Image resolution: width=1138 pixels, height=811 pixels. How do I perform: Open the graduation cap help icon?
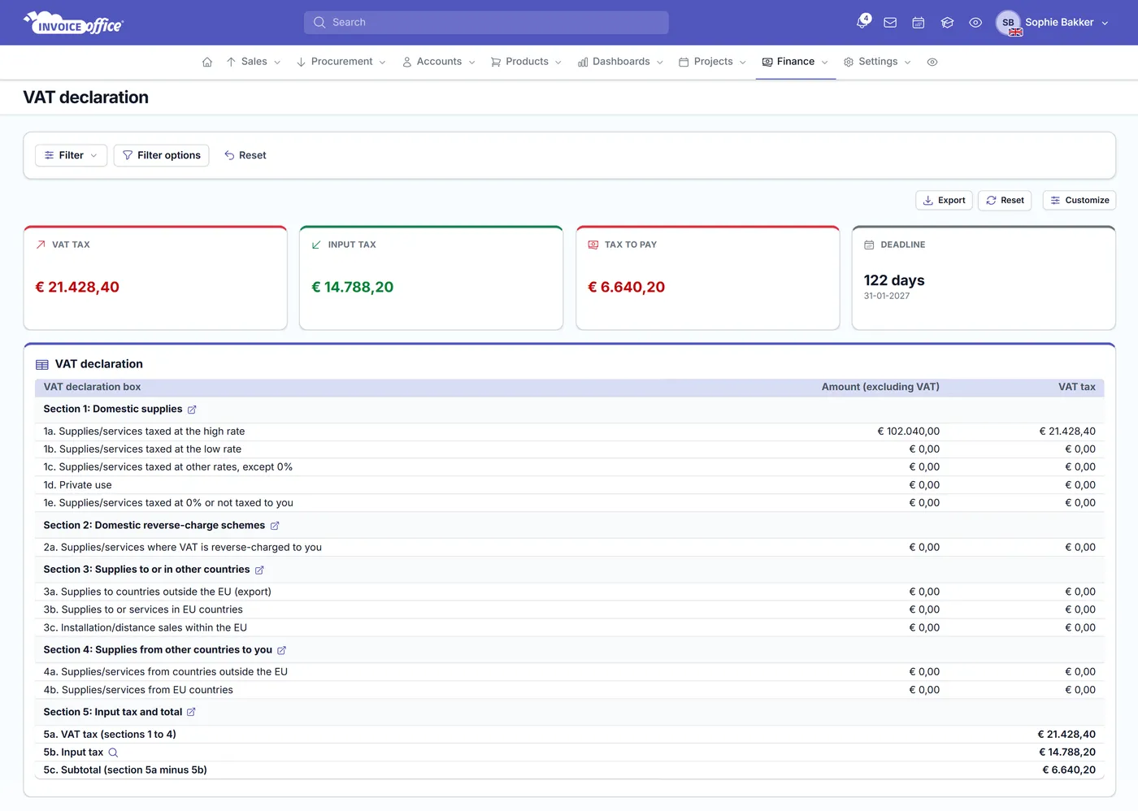[x=947, y=23]
